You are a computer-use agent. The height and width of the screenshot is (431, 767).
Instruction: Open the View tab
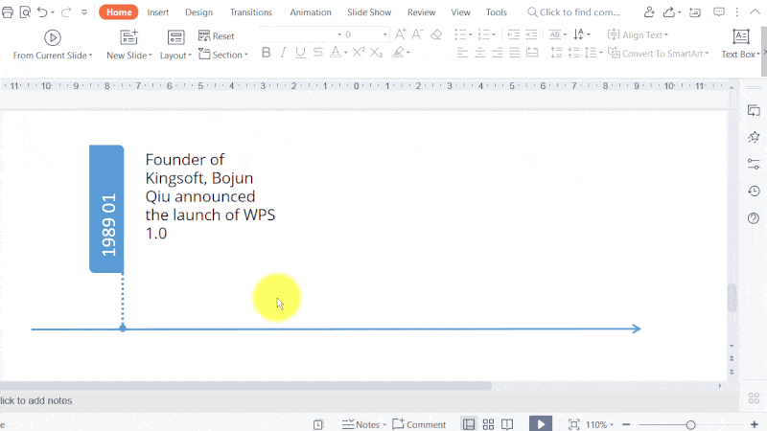[460, 12]
